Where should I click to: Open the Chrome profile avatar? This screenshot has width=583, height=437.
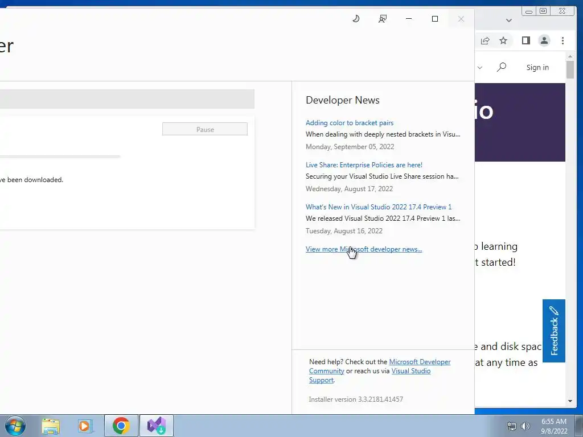coord(544,40)
